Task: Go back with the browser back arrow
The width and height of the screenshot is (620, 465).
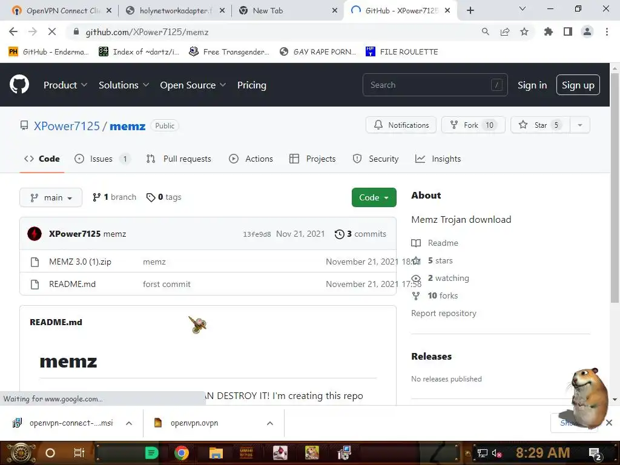Action: pos(13,31)
